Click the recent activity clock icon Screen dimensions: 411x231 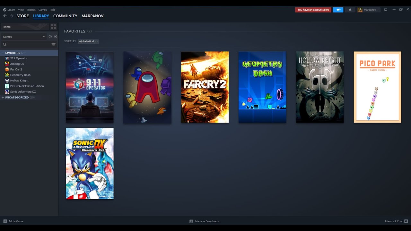[x=50, y=37]
